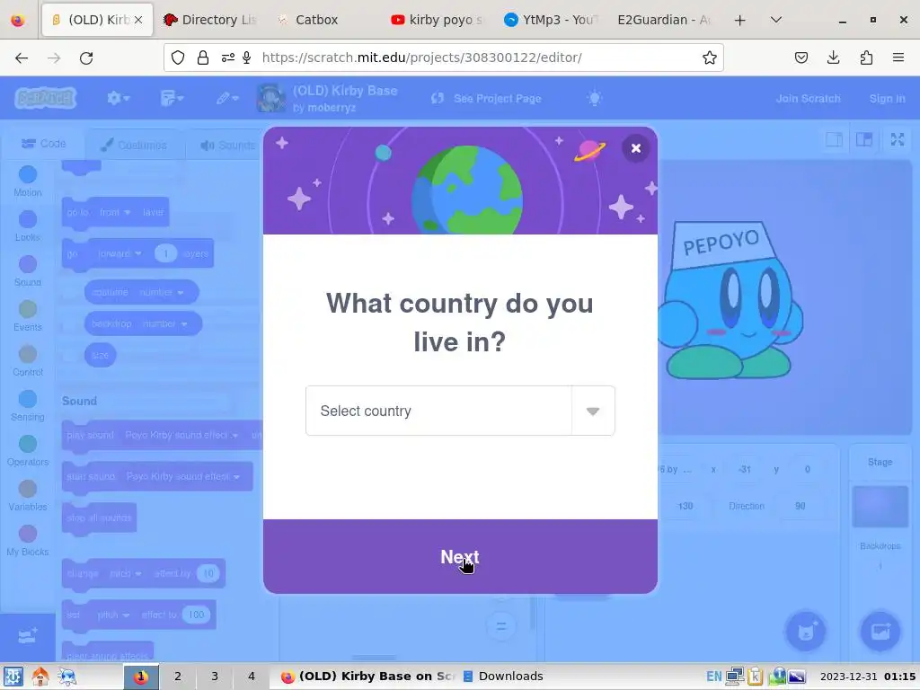Click the URL address bar
920x690 pixels.
coord(444,57)
